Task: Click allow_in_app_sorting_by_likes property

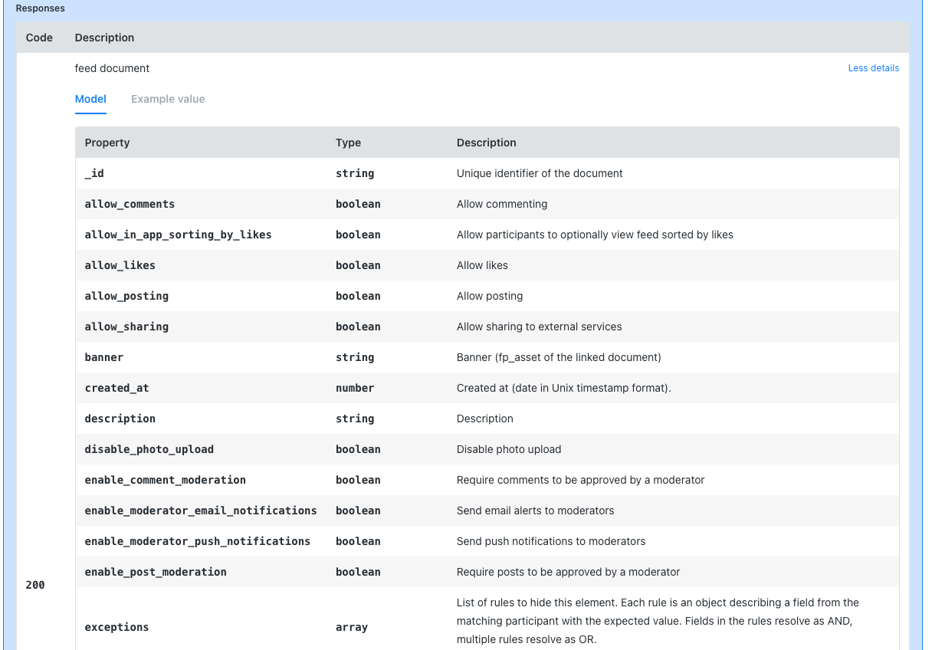Action: pos(178,235)
